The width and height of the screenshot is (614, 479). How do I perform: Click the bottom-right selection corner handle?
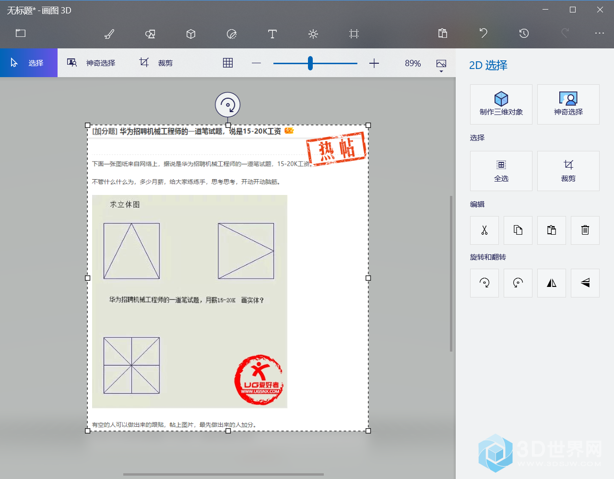[x=368, y=431]
